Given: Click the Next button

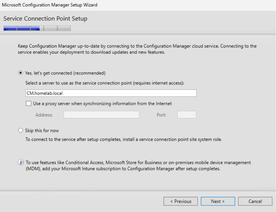Looking at the screenshot, I should (218, 201).
